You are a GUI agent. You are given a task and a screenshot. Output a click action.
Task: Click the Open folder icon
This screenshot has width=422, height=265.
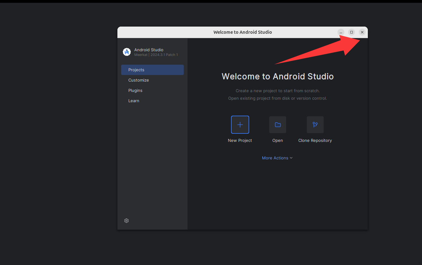pyautogui.click(x=278, y=125)
